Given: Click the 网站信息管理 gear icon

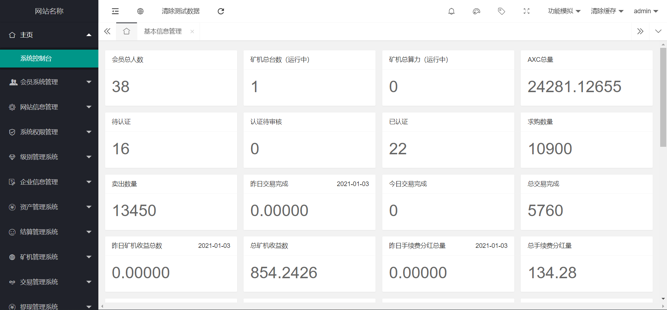Looking at the screenshot, I should pos(12,107).
